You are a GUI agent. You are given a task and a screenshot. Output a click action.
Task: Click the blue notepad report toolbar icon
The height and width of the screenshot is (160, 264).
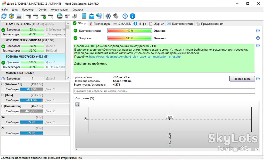(x=84, y=16)
